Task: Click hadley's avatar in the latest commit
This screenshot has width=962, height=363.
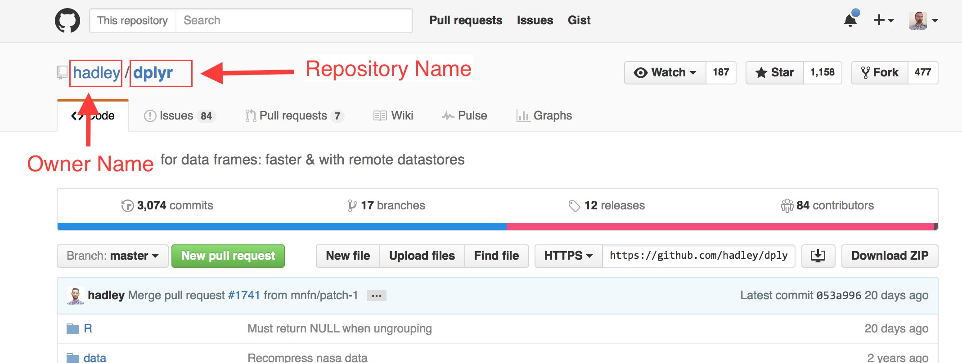Action: tap(76, 296)
